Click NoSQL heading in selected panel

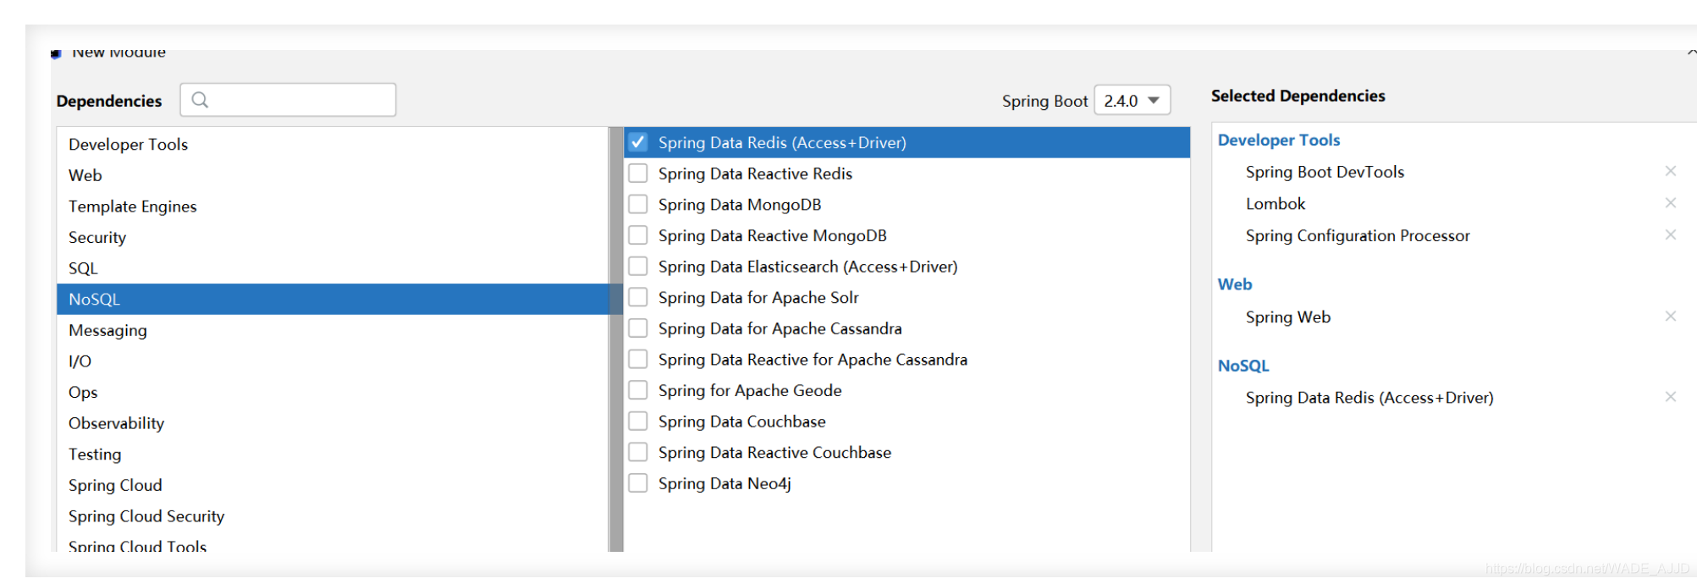click(1243, 366)
